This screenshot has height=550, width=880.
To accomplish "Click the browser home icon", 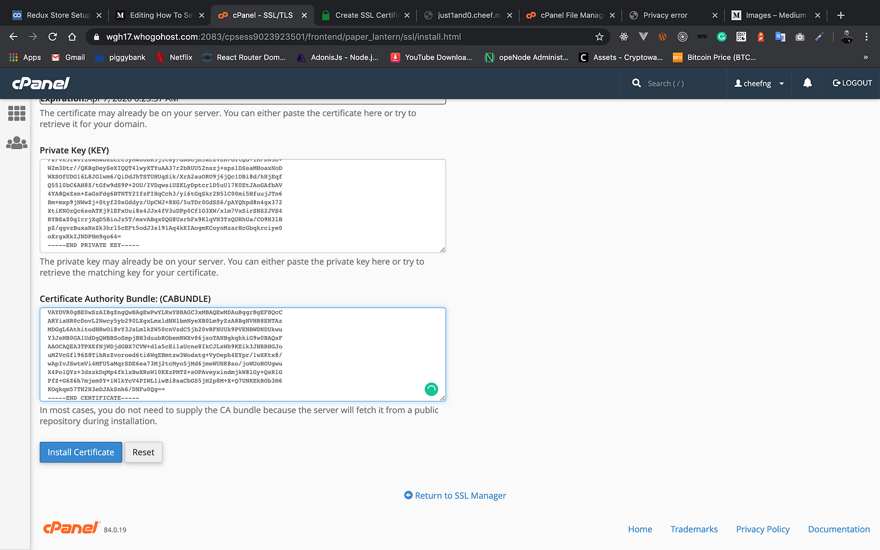I will [x=72, y=37].
